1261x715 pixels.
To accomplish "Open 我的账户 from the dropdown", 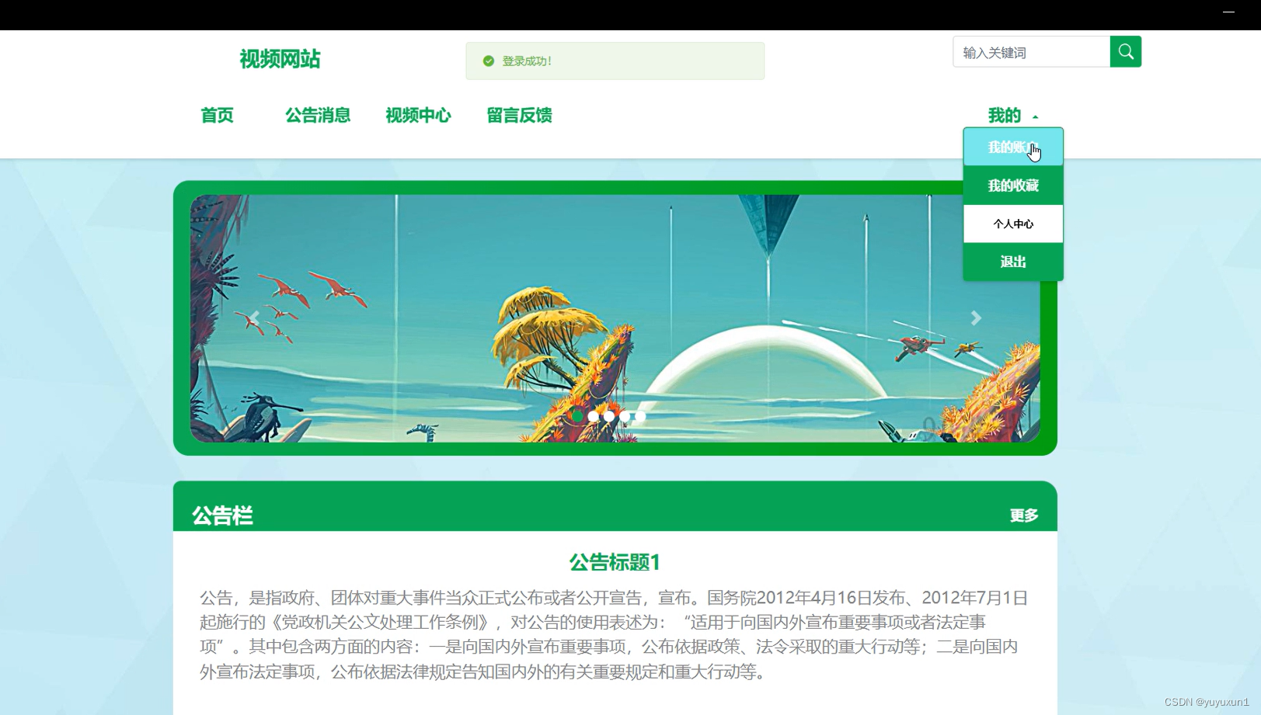I will pos(1013,147).
